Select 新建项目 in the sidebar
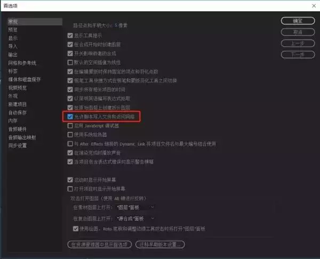 [x=18, y=104]
